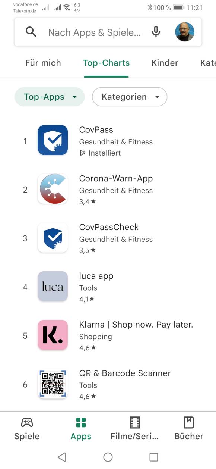Viewport: 216px width, 469px height.
Task: Open Filme/Serien in bottom navigation
Action: (x=134, y=429)
